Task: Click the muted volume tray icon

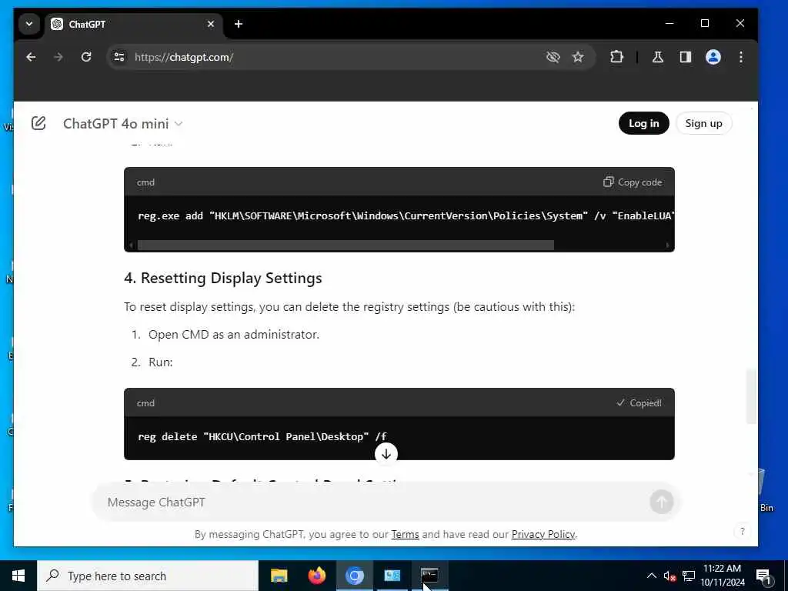Action: [669, 576]
